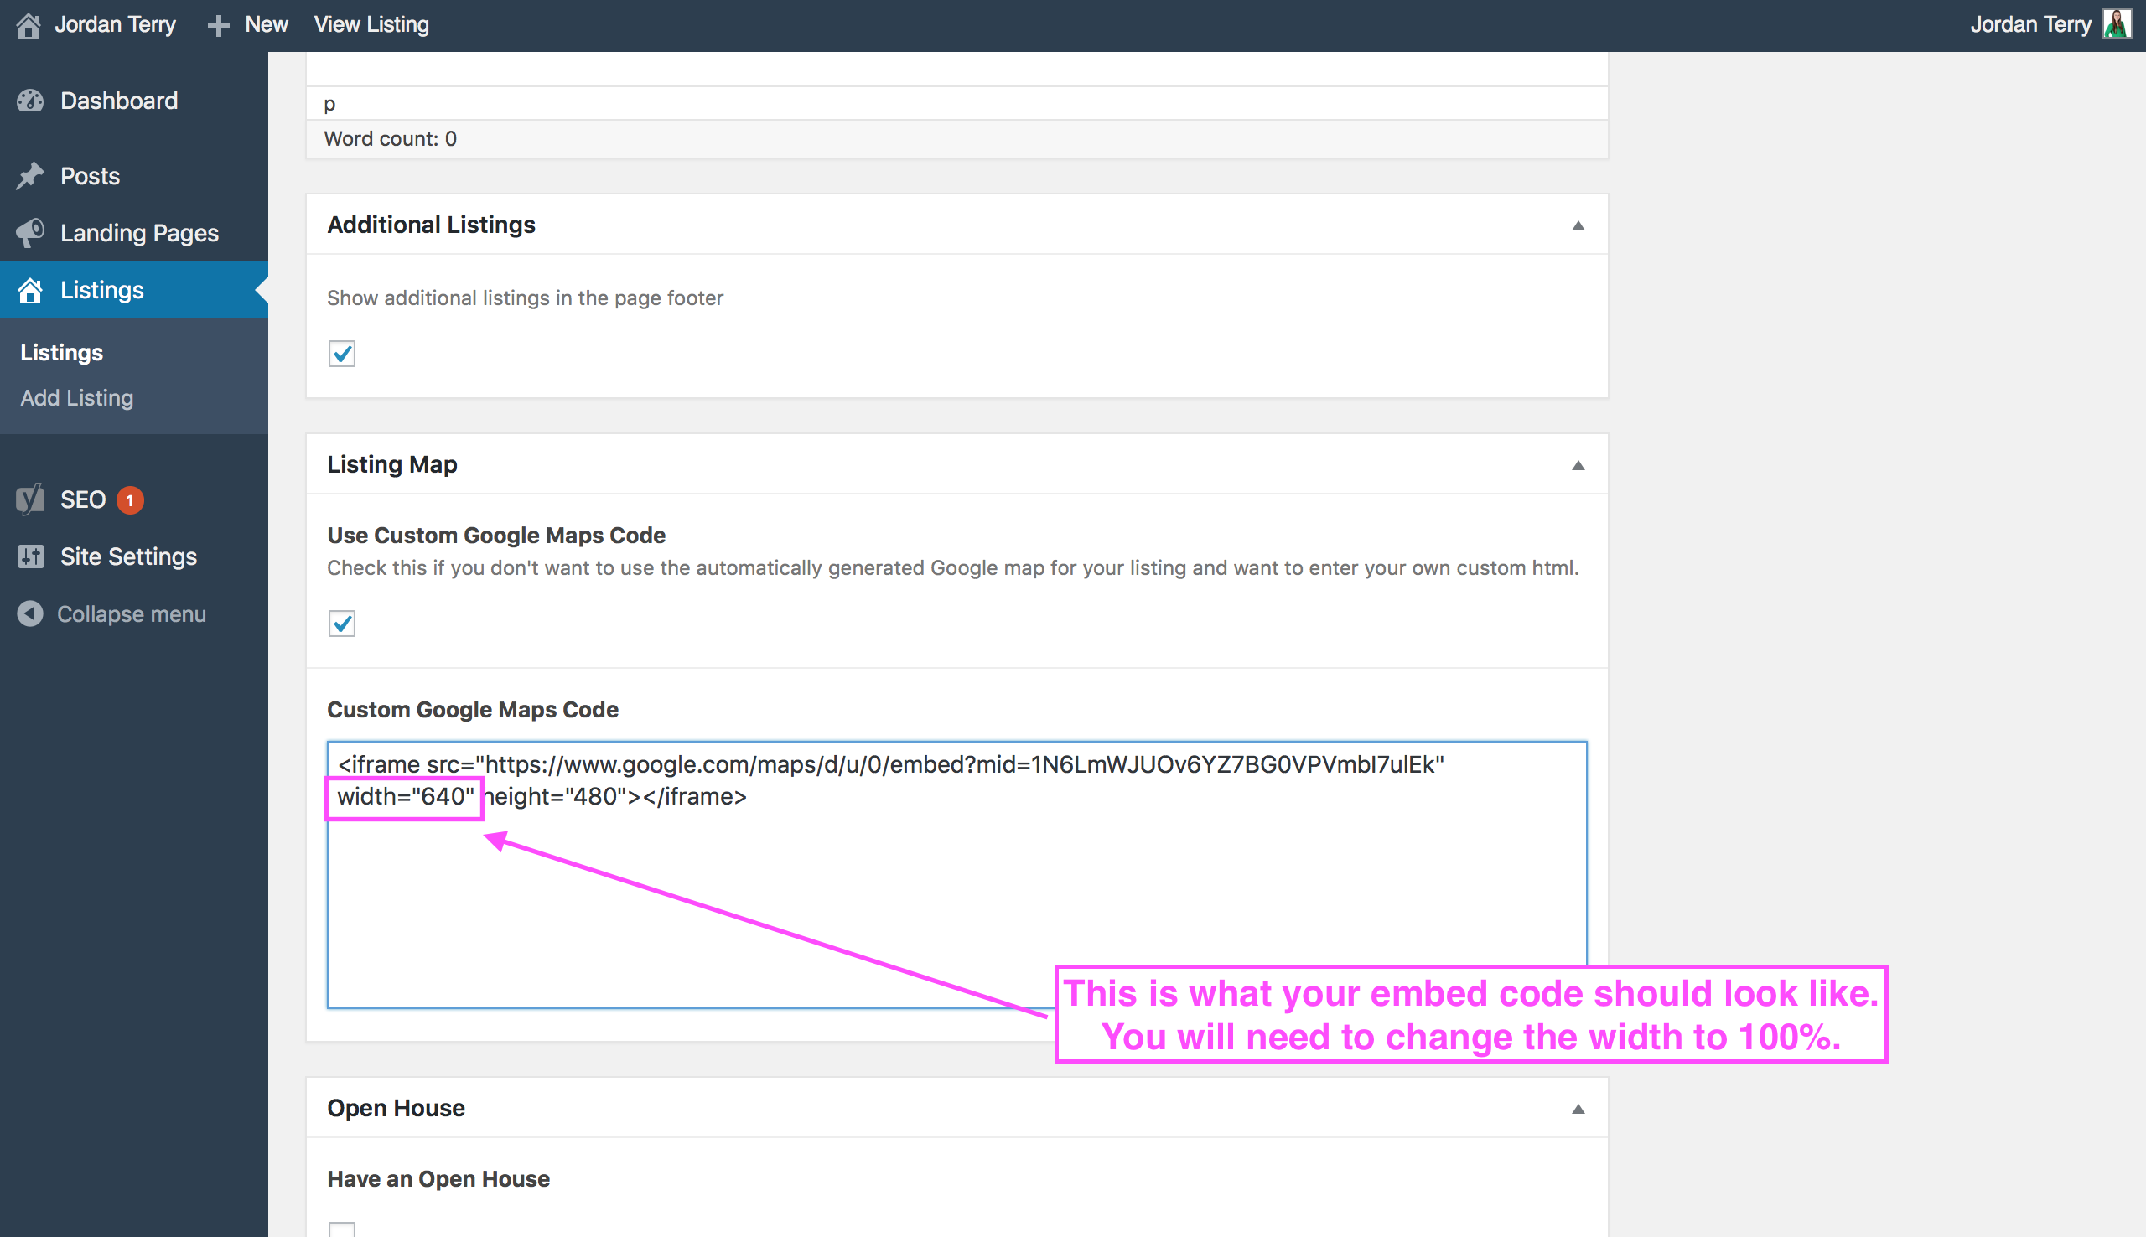The width and height of the screenshot is (2146, 1237).
Task: Uncheck Show additional listings in footer
Action: click(x=341, y=354)
